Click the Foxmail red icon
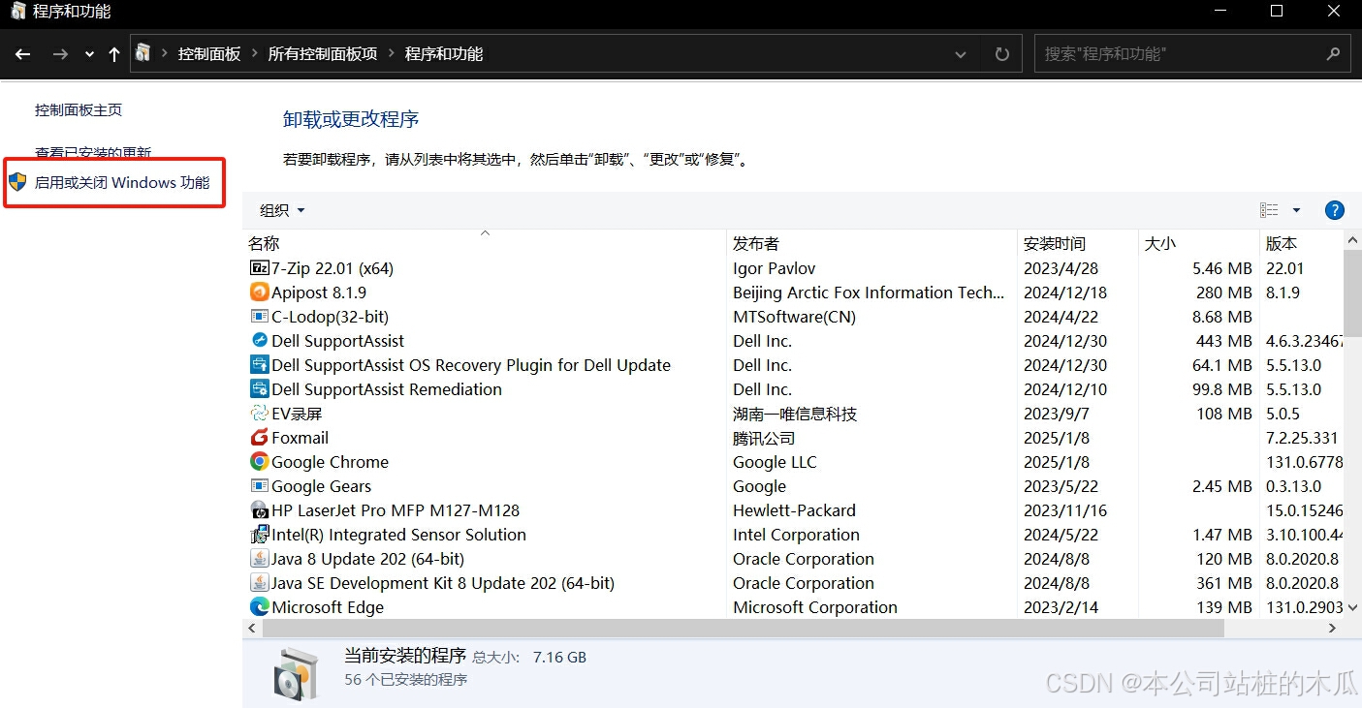 point(259,438)
